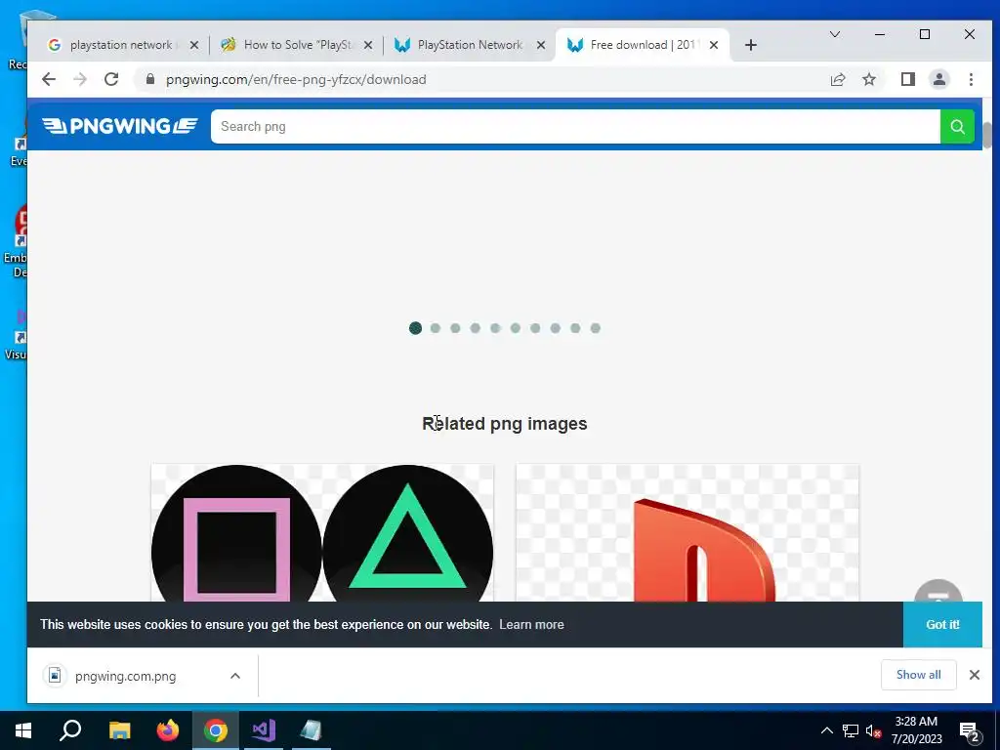Open the PlayStation square and triangle image
Screen dimensions: 1000x750
[322, 532]
